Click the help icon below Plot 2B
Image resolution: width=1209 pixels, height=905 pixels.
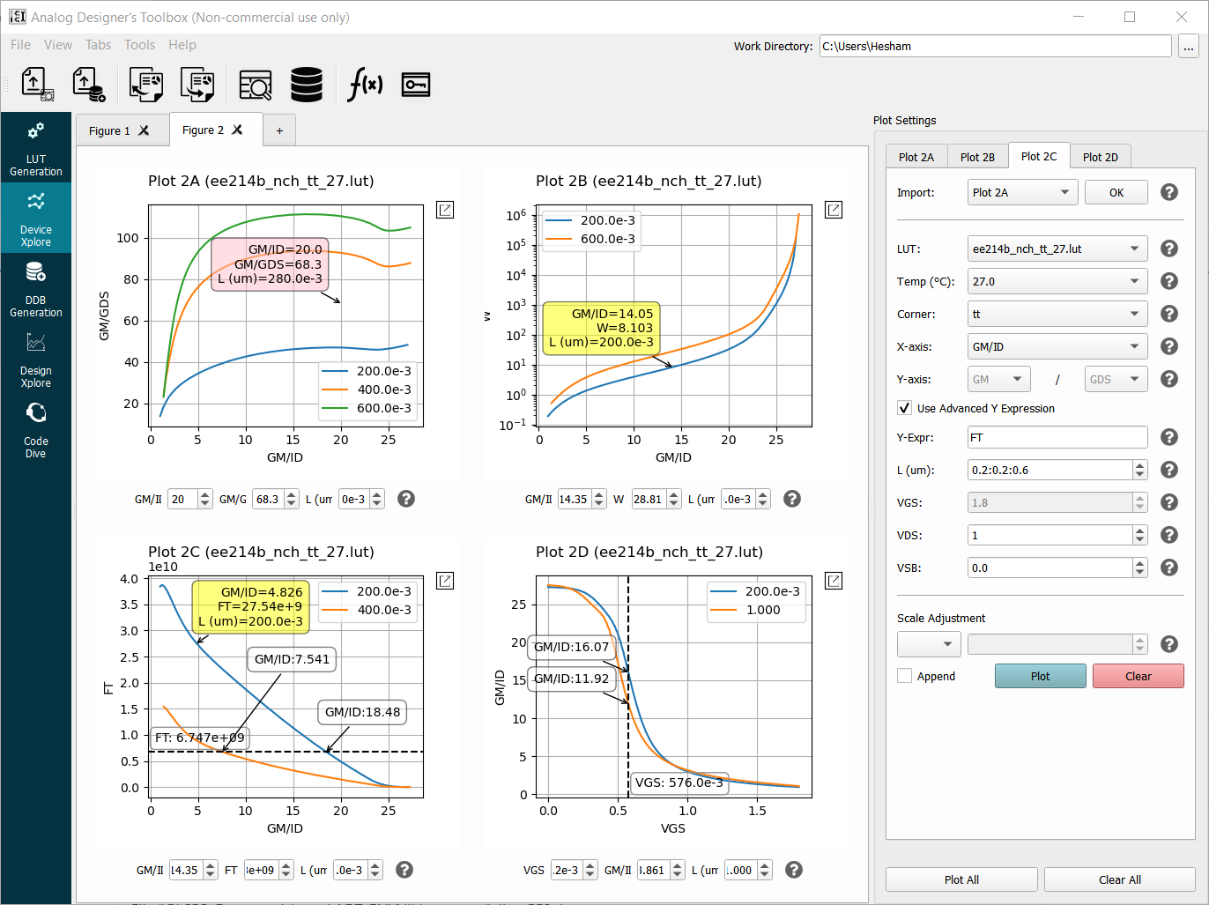coord(792,499)
